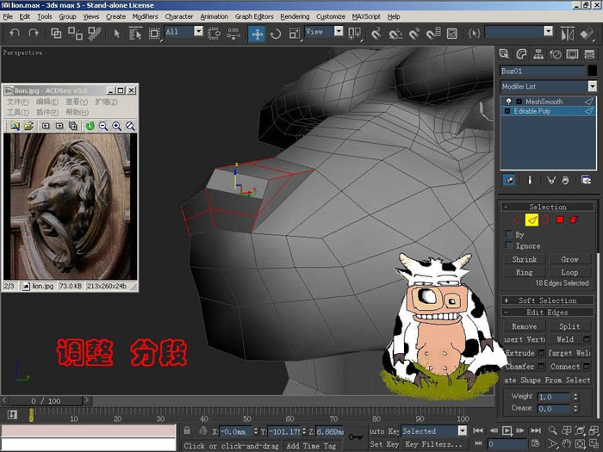
Task: Click the Shrink selection button
Action: (x=525, y=259)
